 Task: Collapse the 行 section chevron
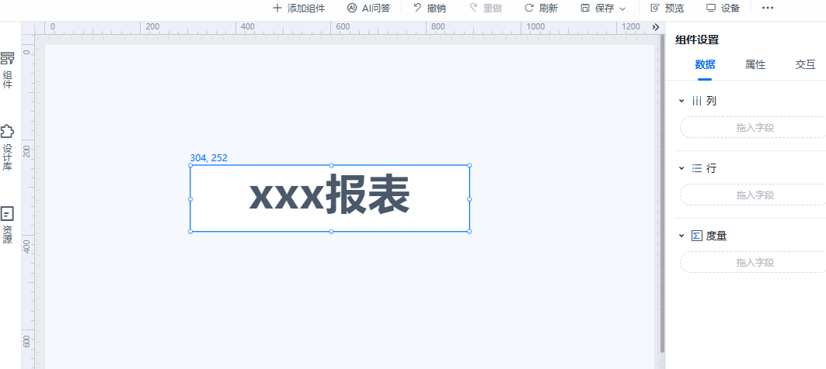[x=681, y=168]
